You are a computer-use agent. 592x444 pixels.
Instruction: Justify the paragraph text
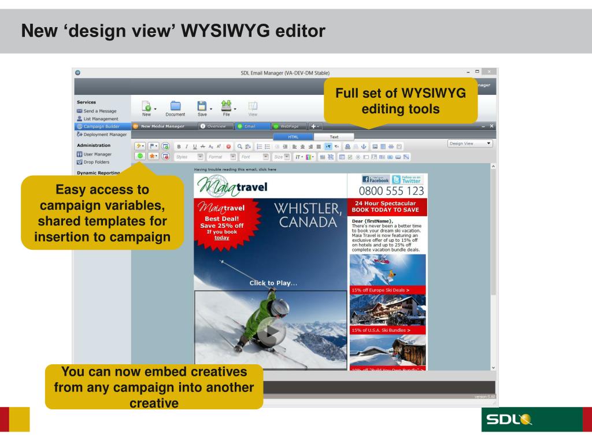click(x=319, y=146)
